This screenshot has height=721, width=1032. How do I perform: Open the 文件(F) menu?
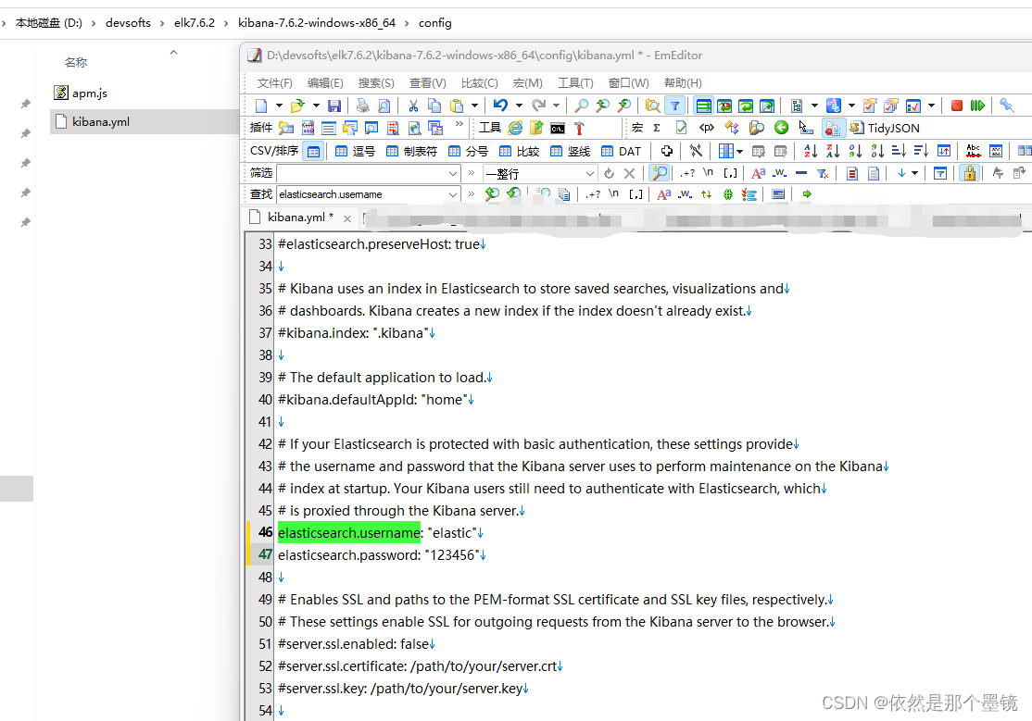(x=274, y=83)
